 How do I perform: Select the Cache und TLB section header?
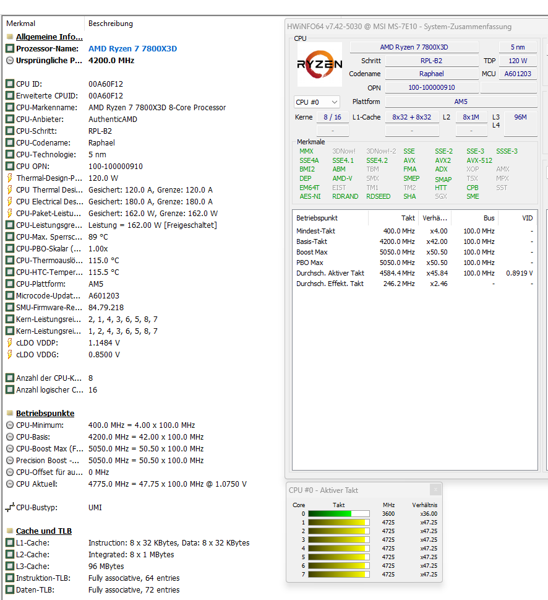pyautogui.click(x=44, y=531)
